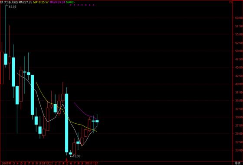Click the small square icon at chart's top-right corner

(x=230, y=2)
